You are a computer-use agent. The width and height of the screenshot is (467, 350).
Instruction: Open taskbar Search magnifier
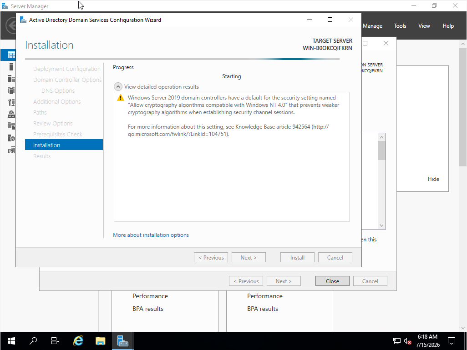(33, 341)
